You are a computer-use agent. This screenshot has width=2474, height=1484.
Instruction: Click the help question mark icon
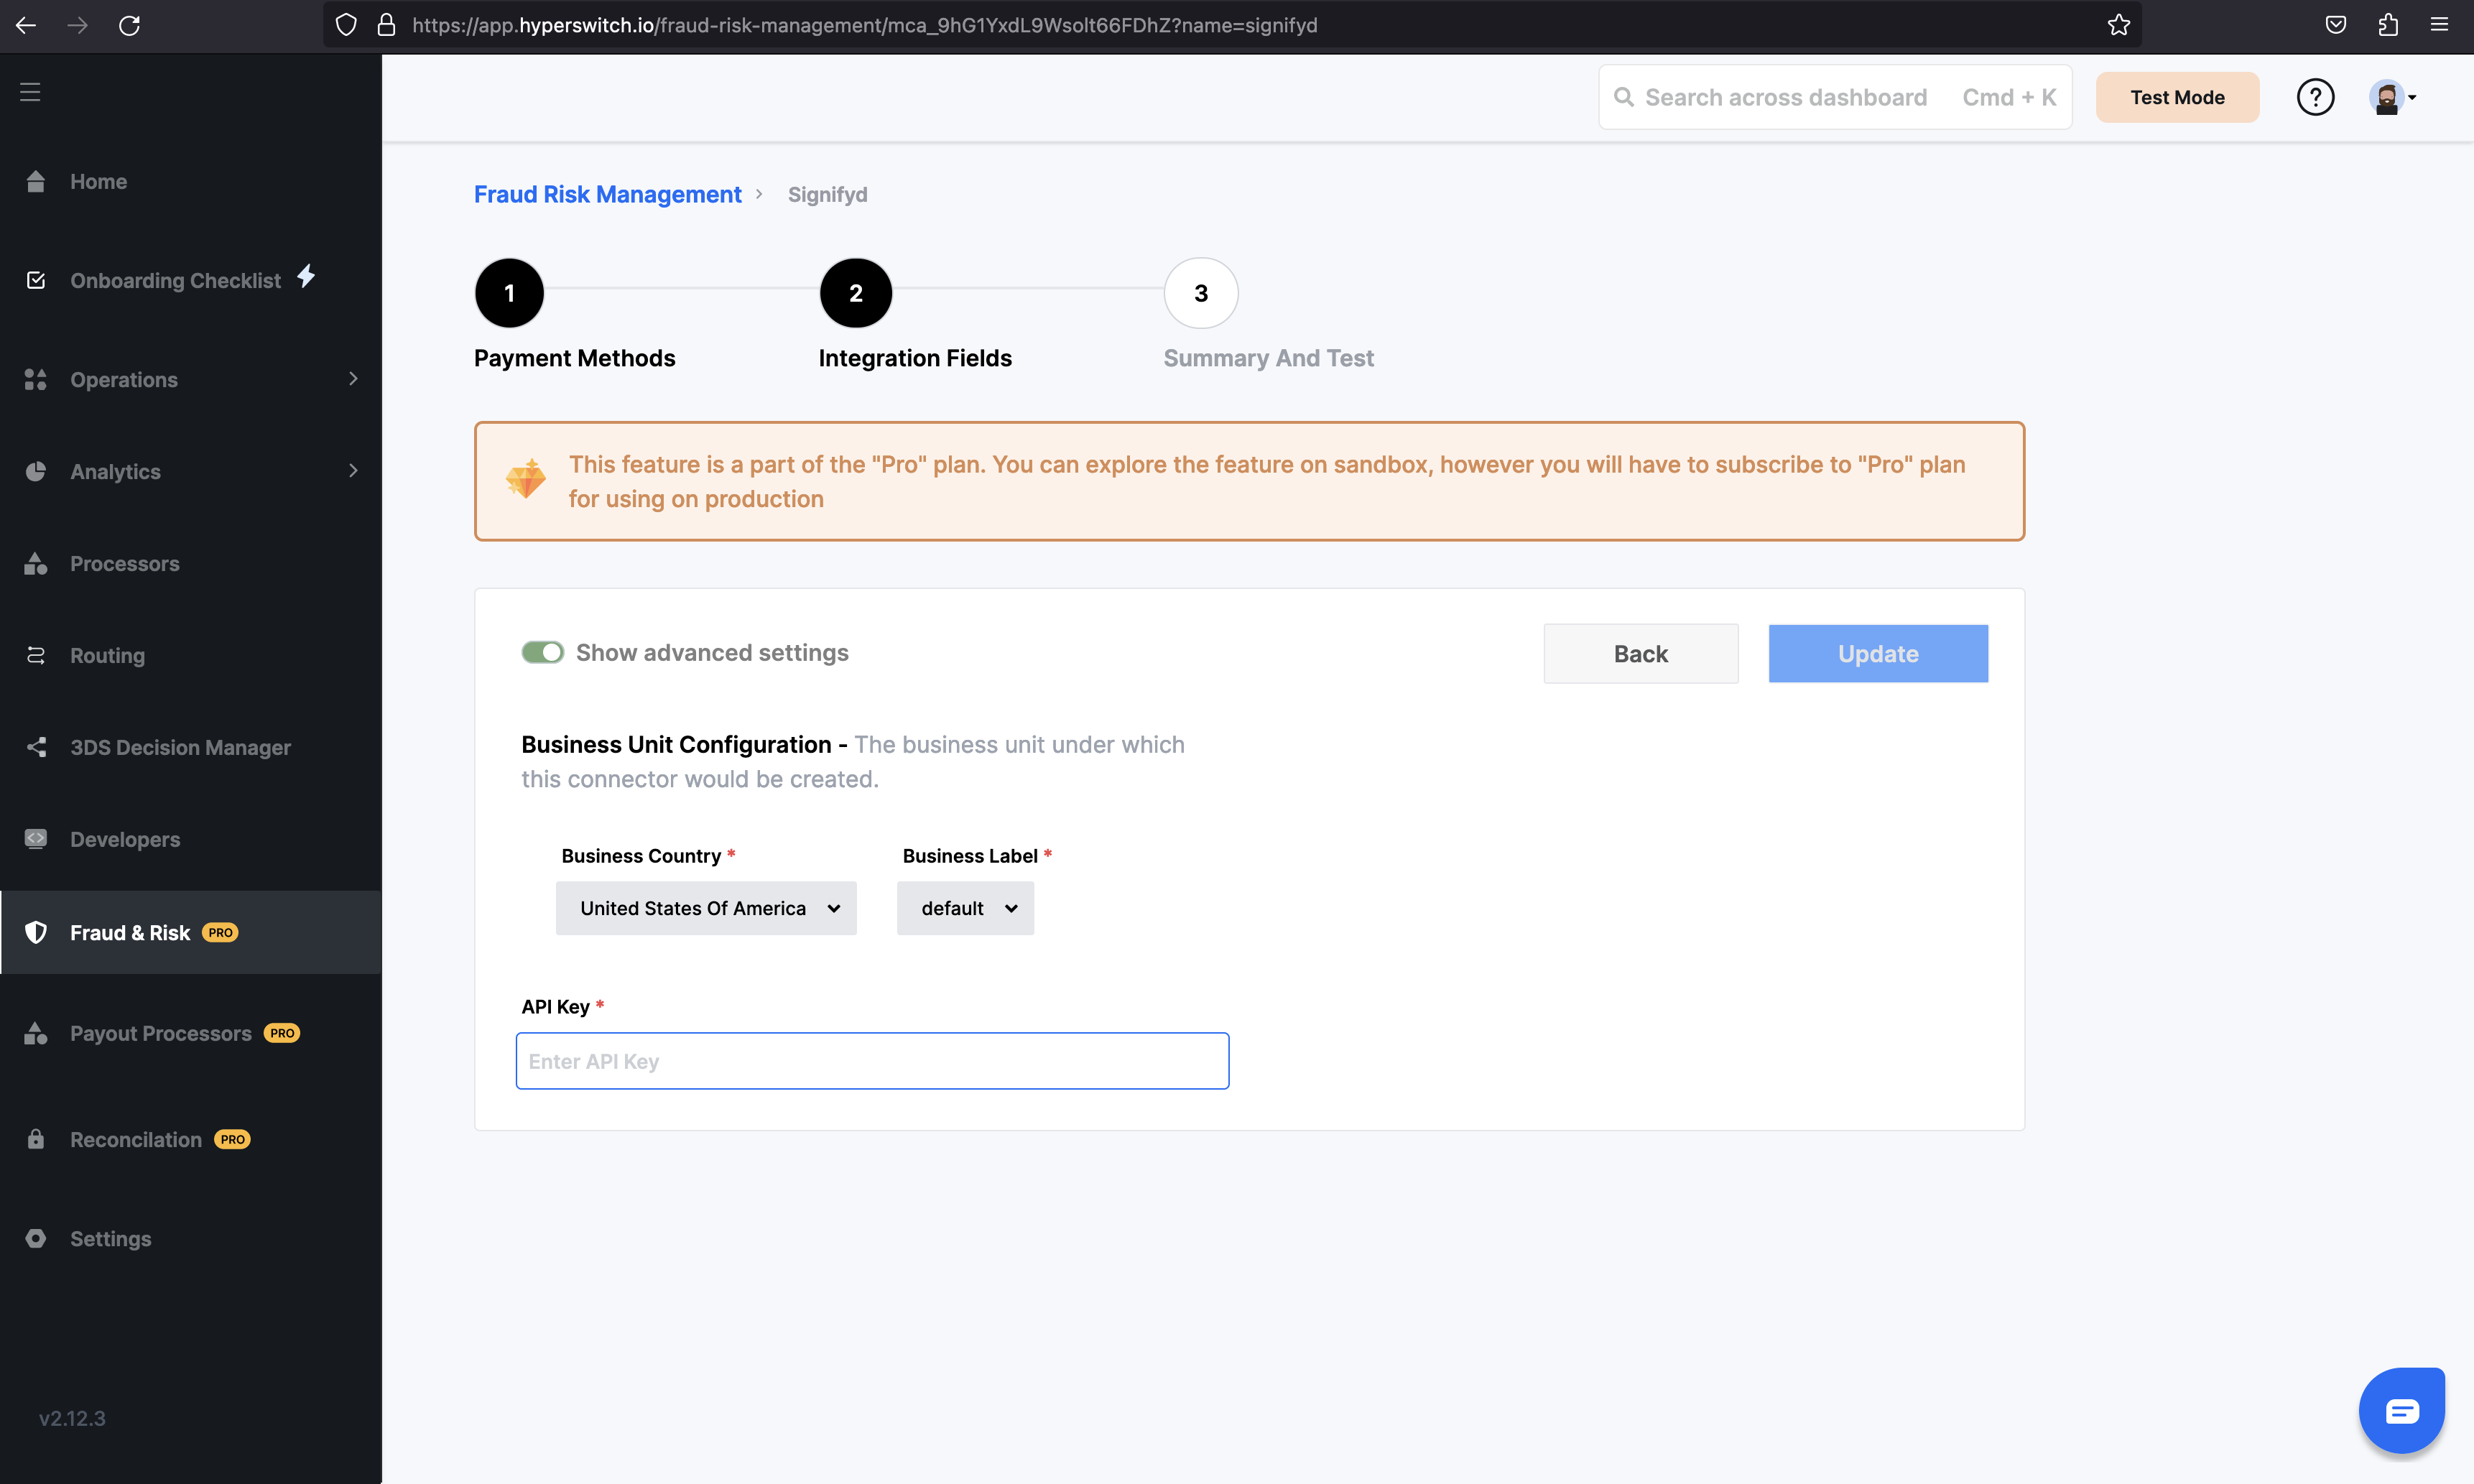point(2316,96)
